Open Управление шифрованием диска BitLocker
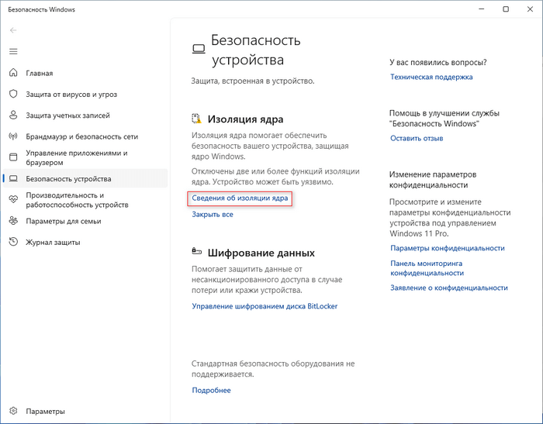This screenshot has height=424, width=543. tap(265, 306)
